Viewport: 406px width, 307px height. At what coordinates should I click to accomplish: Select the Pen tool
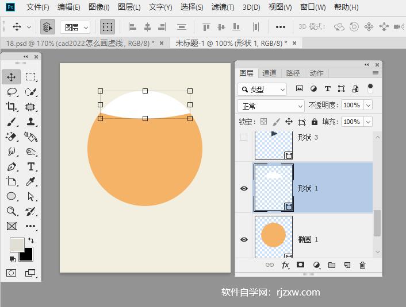pyautogui.click(x=12, y=166)
